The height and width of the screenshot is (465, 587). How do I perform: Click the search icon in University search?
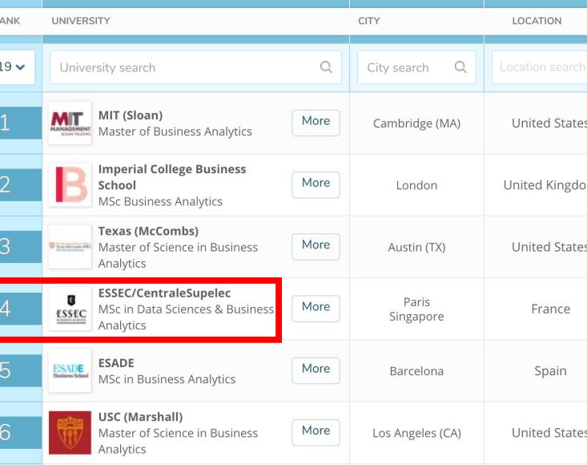[x=326, y=67]
